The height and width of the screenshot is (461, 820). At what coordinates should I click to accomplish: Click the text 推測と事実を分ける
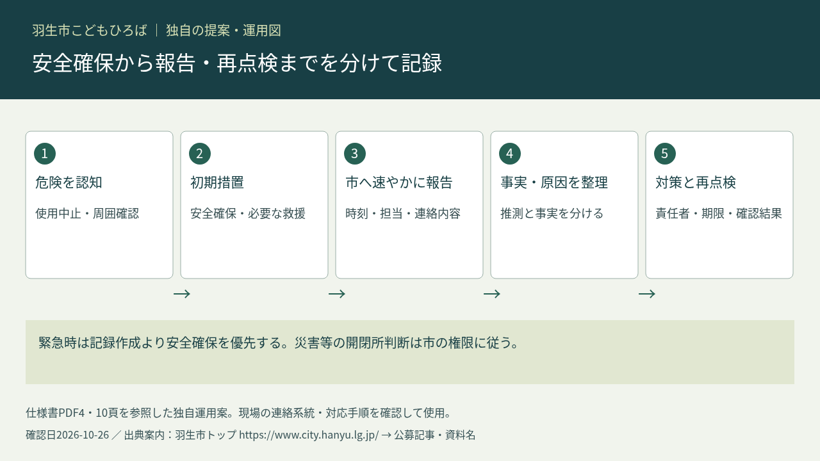[x=552, y=213]
